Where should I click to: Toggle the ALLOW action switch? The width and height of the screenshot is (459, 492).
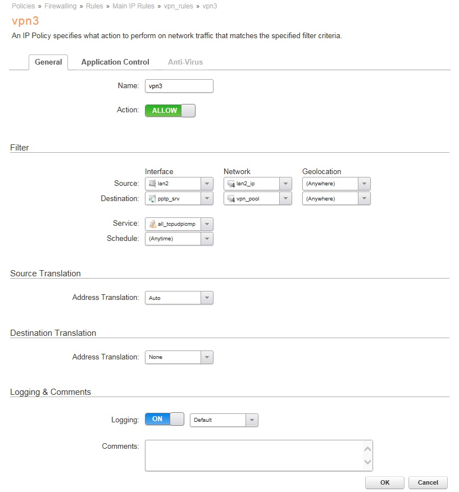pos(170,111)
